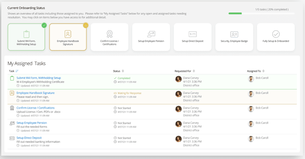Screen dimensions: 305x159
Task: Click clipboard icon in Submit W4 row
Action: point(12,78)
